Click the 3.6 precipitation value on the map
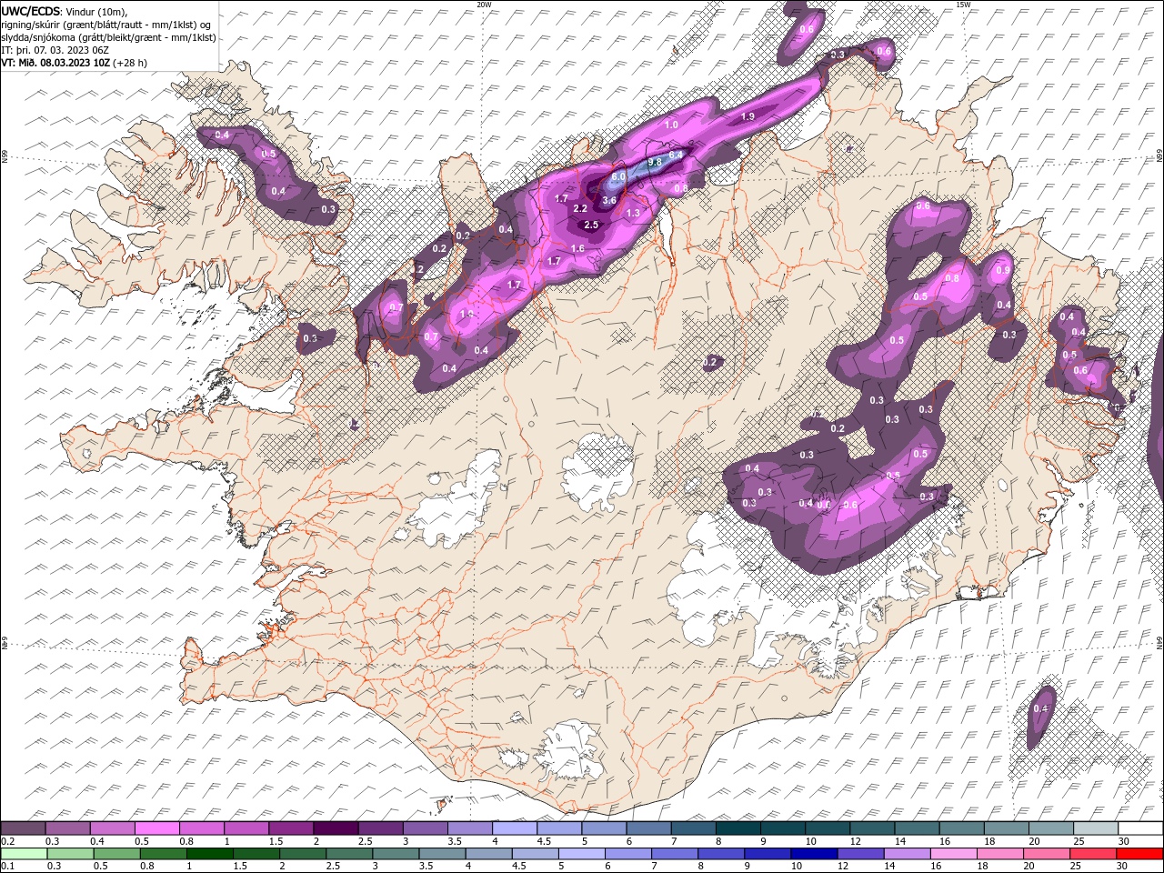The height and width of the screenshot is (873, 1164). point(609,200)
